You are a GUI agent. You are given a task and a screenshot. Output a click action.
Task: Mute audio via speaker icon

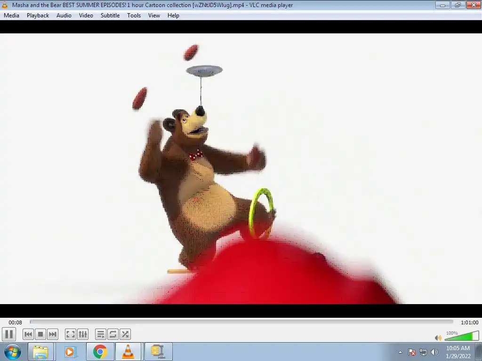coord(438,337)
